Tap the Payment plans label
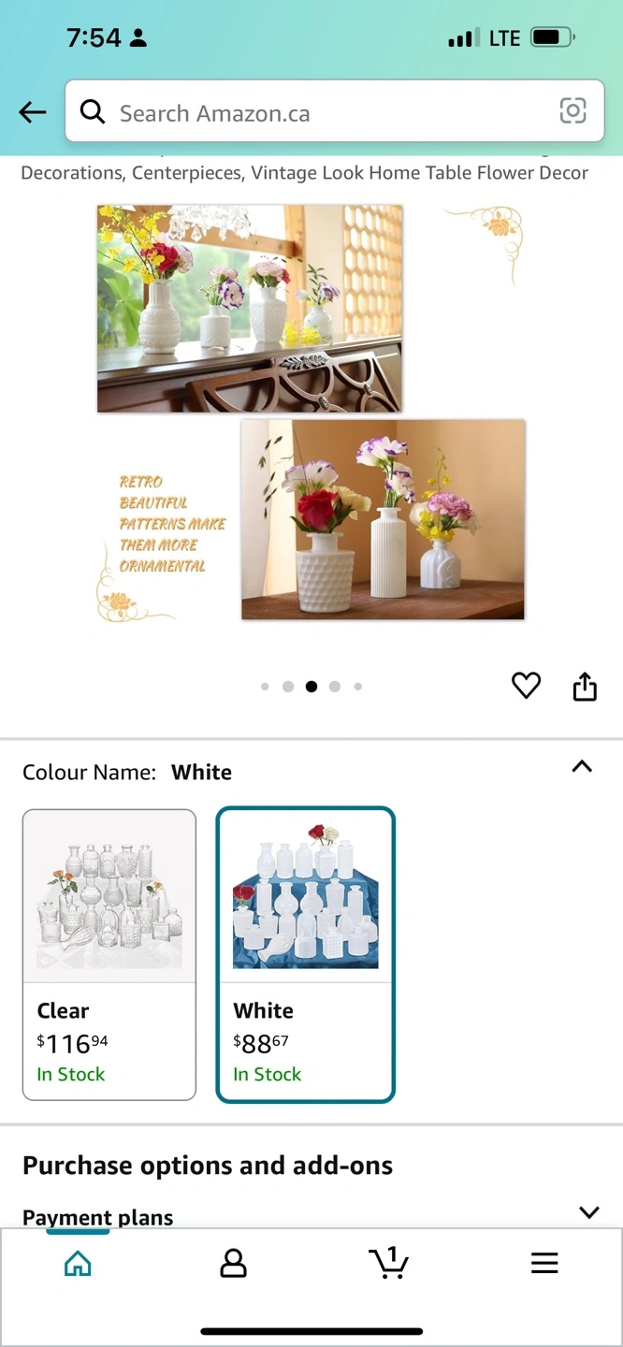The image size is (623, 1347). tap(98, 1217)
